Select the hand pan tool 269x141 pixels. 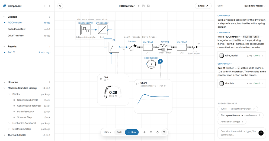coord(158,132)
